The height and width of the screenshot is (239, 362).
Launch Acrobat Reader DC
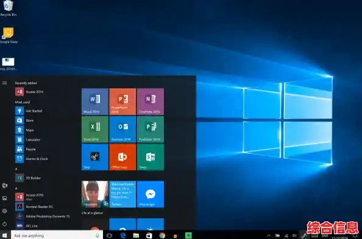tap(34, 207)
